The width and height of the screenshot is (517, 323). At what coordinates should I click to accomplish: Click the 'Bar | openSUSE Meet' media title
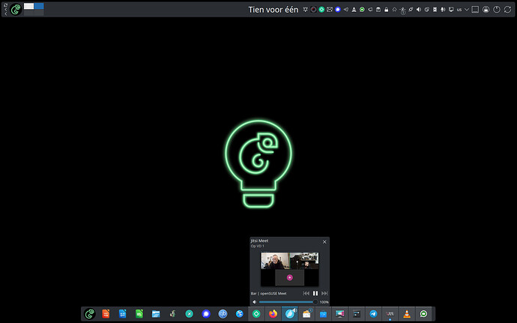[268, 293]
